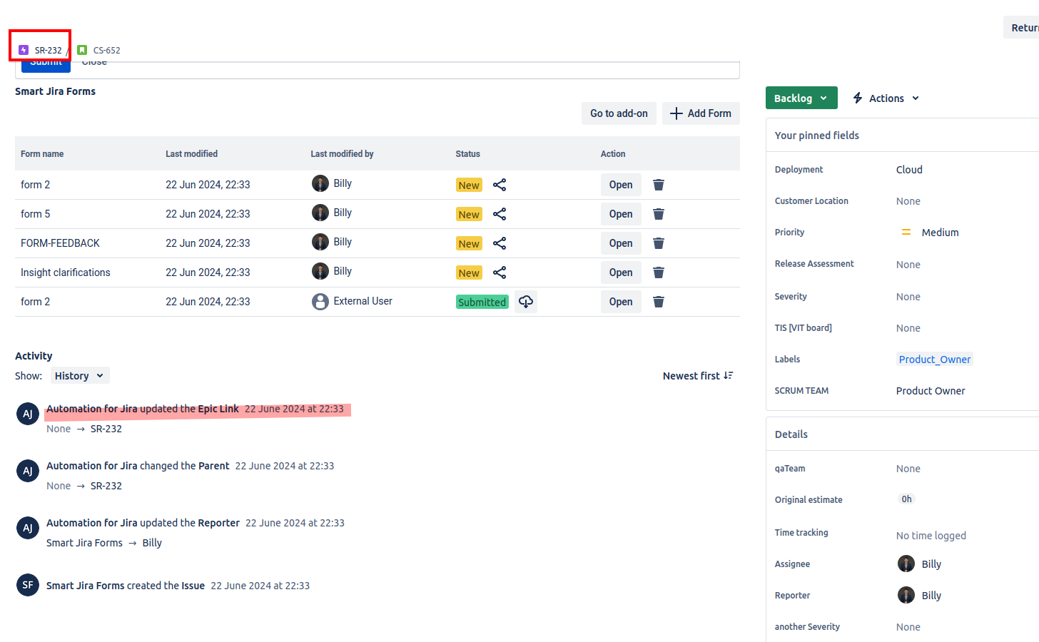Click the 0h Original estimate value
Image resolution: width=1039 pixels, height=642 pixels.
coord(906,499)
